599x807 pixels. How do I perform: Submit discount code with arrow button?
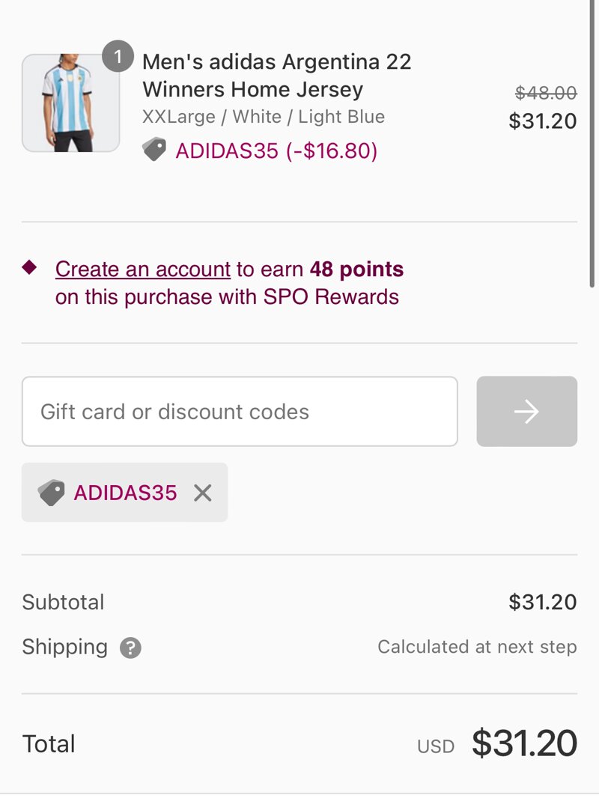click(526, 411)
